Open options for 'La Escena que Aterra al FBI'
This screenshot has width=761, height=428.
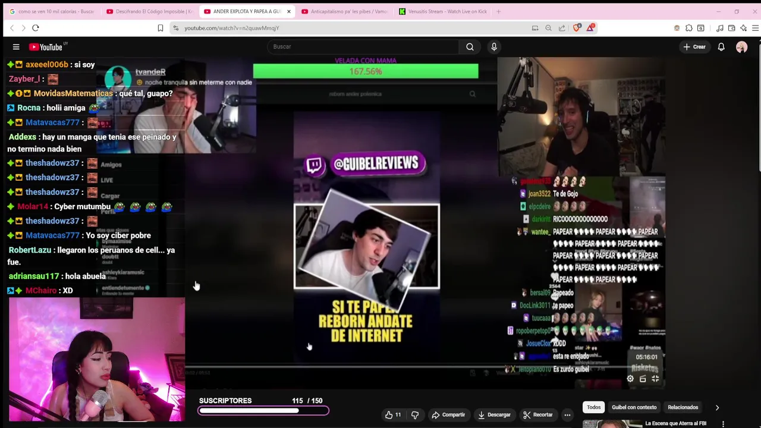(723, 424)
